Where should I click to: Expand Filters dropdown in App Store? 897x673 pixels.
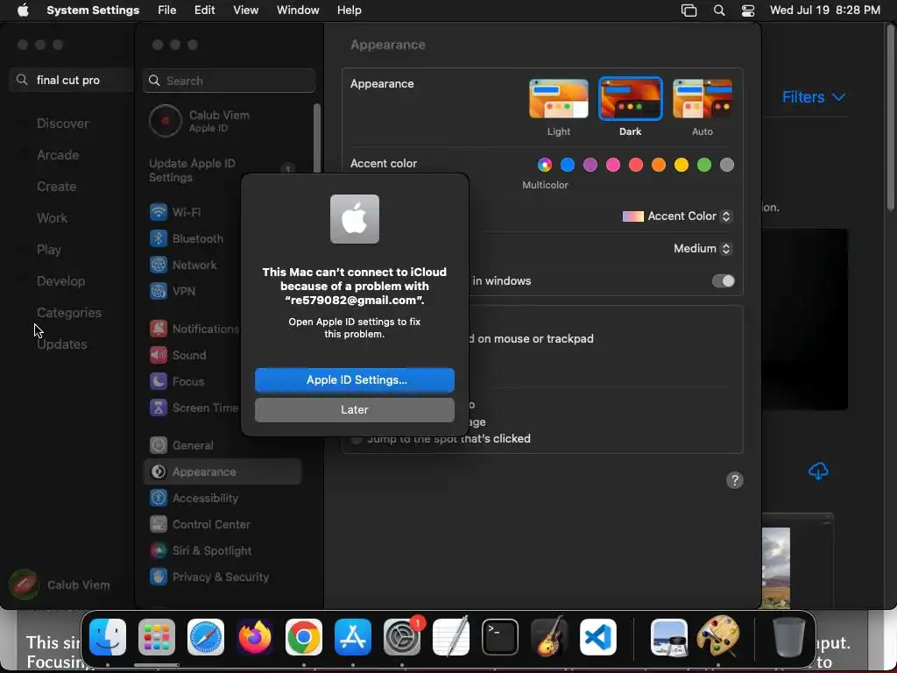[x=813, y=97]
